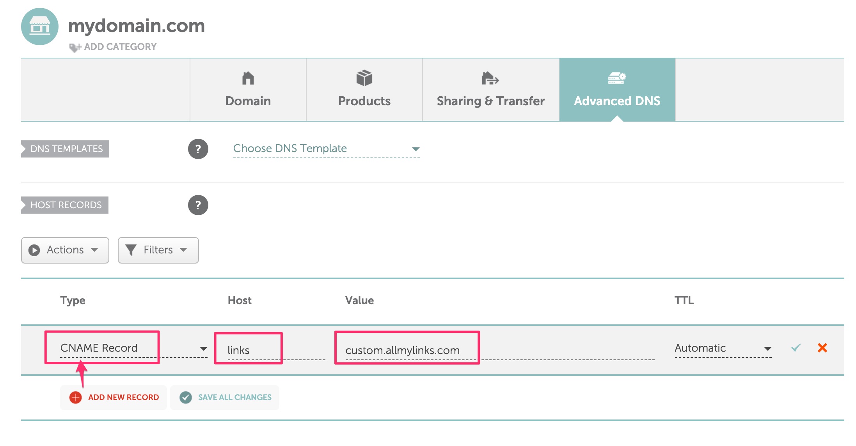The width and height of the screenshot is (856, 446).
Task: Click the red plus icon beside ADD NEW RECORD
Action: tap(75, 398)
